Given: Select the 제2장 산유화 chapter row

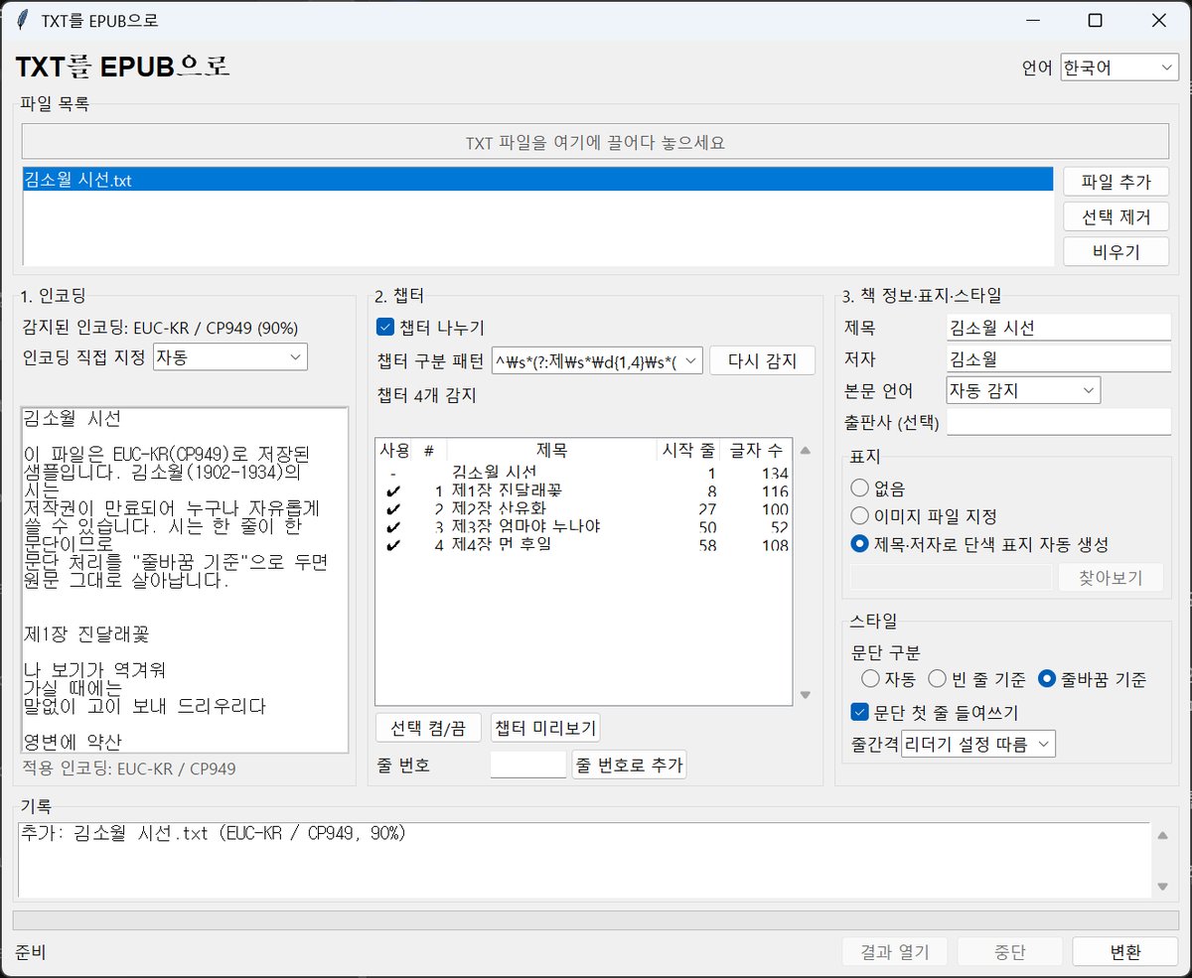Looking at the screenshot, I should pos(584,508).
